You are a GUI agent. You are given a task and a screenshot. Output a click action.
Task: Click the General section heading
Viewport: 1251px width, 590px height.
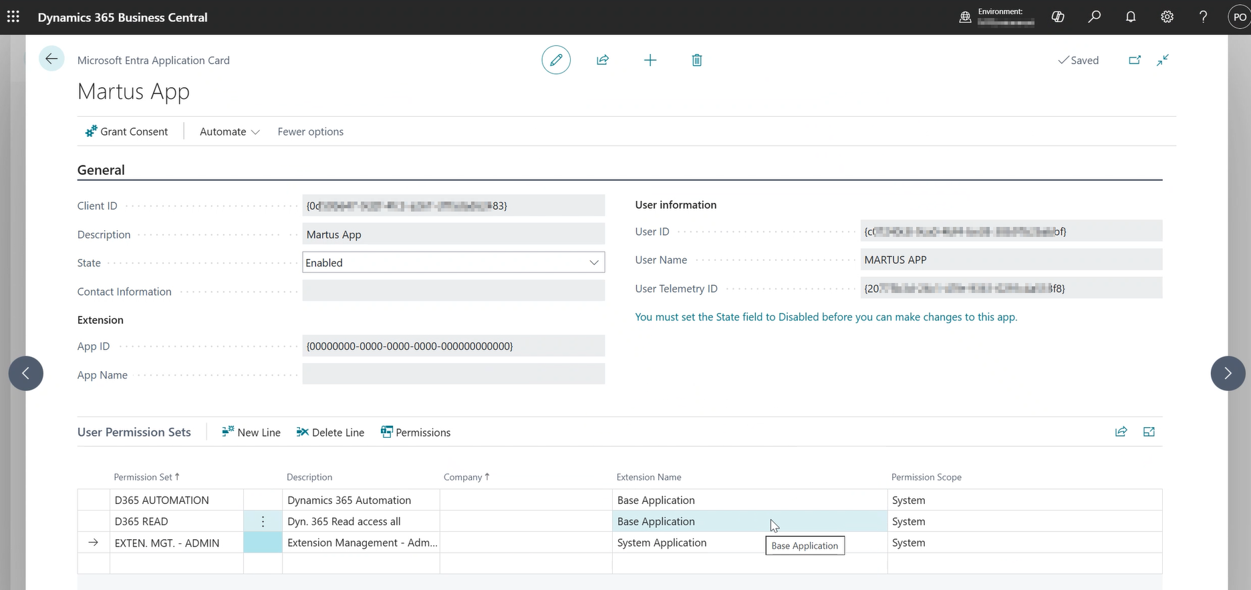pyautogui.click(x=101, y=170)
